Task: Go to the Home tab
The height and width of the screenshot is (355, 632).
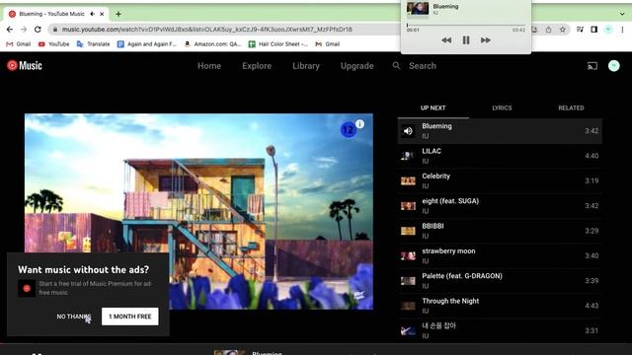Action: tap(209, 66)
